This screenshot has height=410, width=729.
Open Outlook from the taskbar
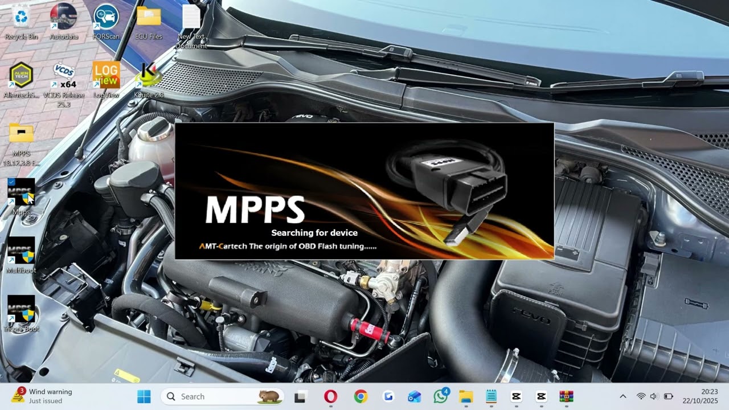coord(415,396)
